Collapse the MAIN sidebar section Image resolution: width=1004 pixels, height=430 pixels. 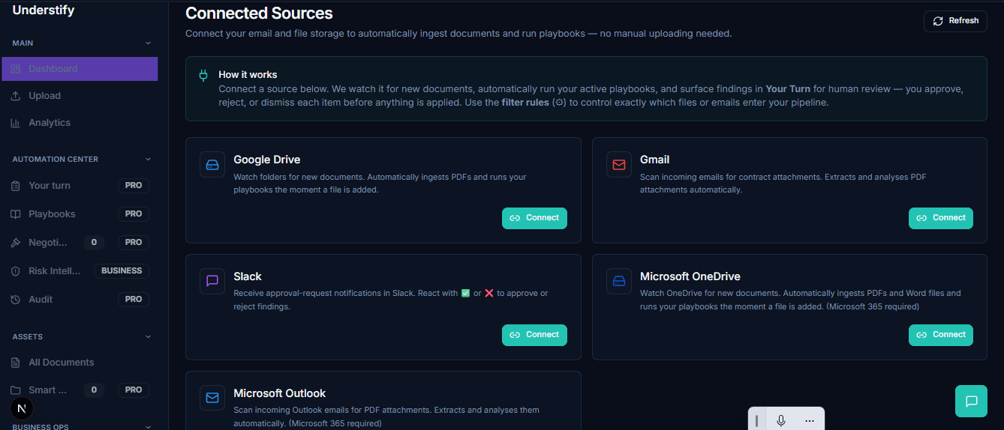[148, 43]
